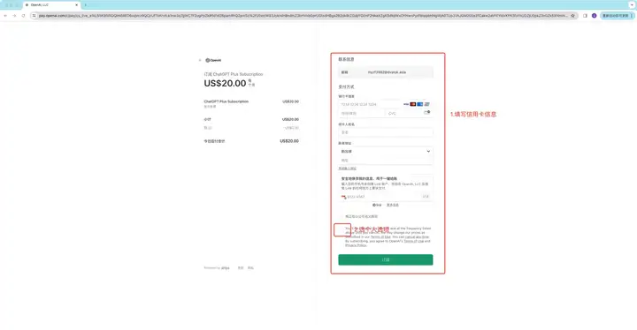
Task: Focus the card expiry date field
Action: (362, 113)
